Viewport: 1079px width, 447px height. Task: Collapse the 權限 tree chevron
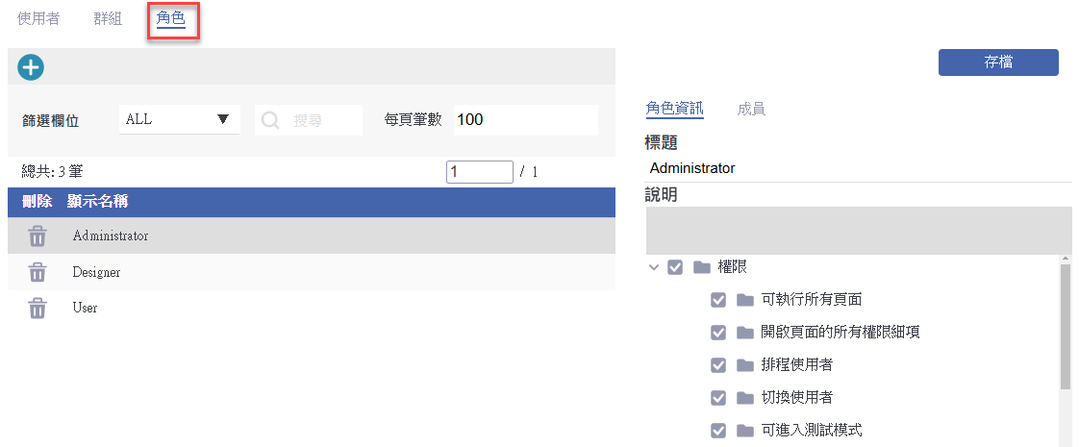click(x=654, y=267)
